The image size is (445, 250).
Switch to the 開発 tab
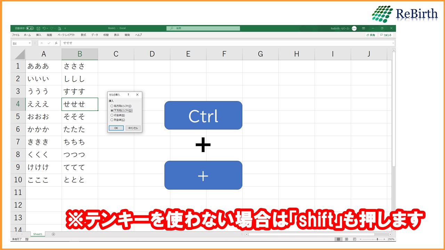[127, 35]
